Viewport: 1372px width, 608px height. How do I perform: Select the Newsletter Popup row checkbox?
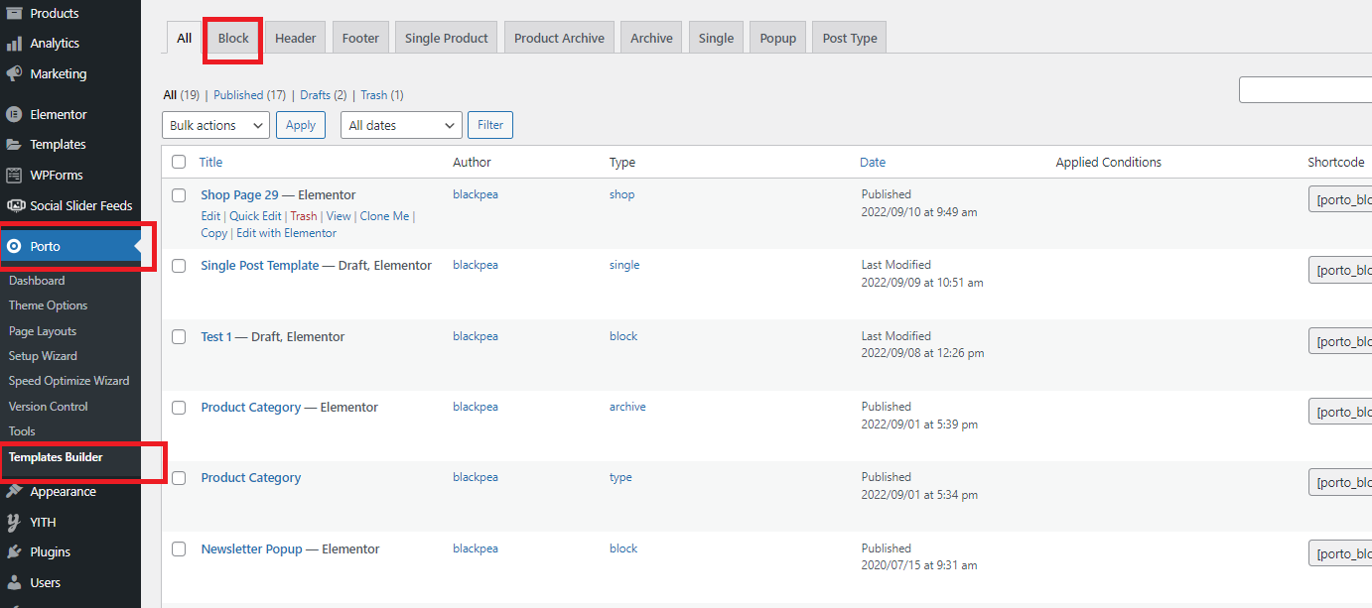[179, 549]
